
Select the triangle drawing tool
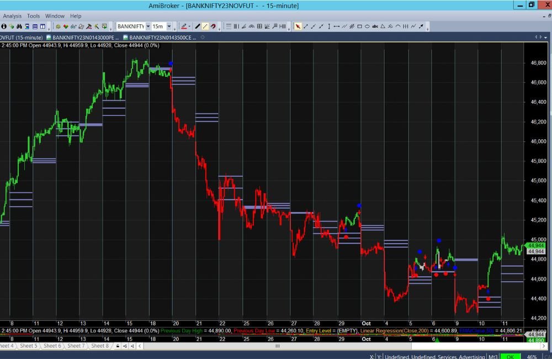click(383, 27)
